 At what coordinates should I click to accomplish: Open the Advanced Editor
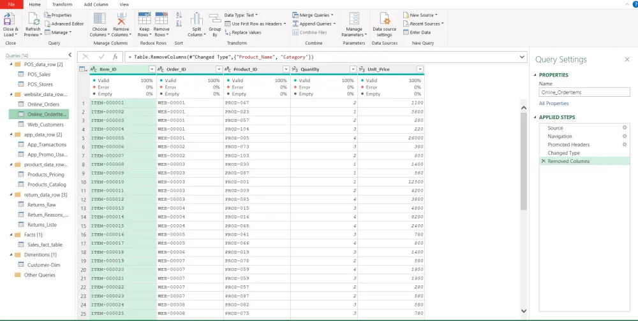point(64,24)
